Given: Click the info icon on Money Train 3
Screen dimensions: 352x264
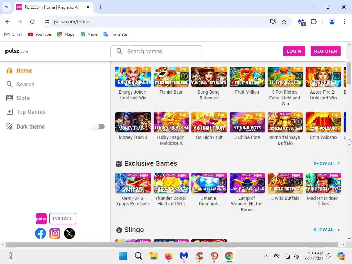Looking at the screenshot, I should [146, 117].
